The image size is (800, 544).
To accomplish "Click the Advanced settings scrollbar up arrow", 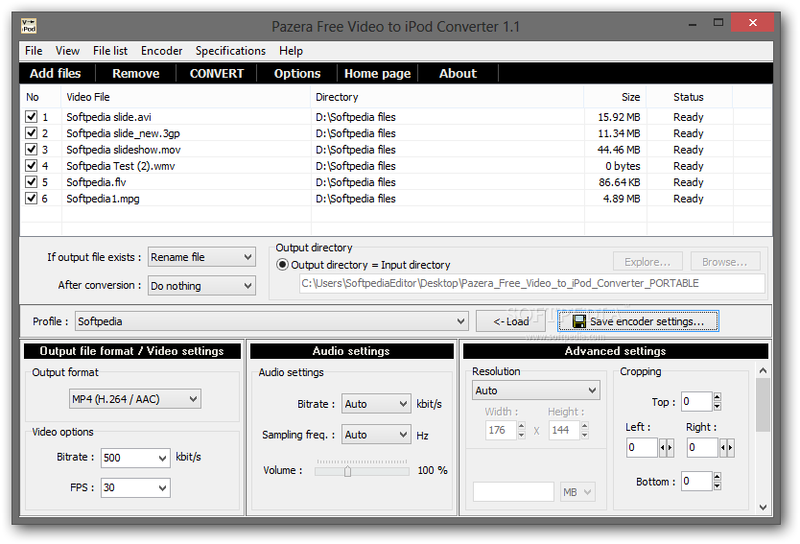I will [x=763, y=370].
